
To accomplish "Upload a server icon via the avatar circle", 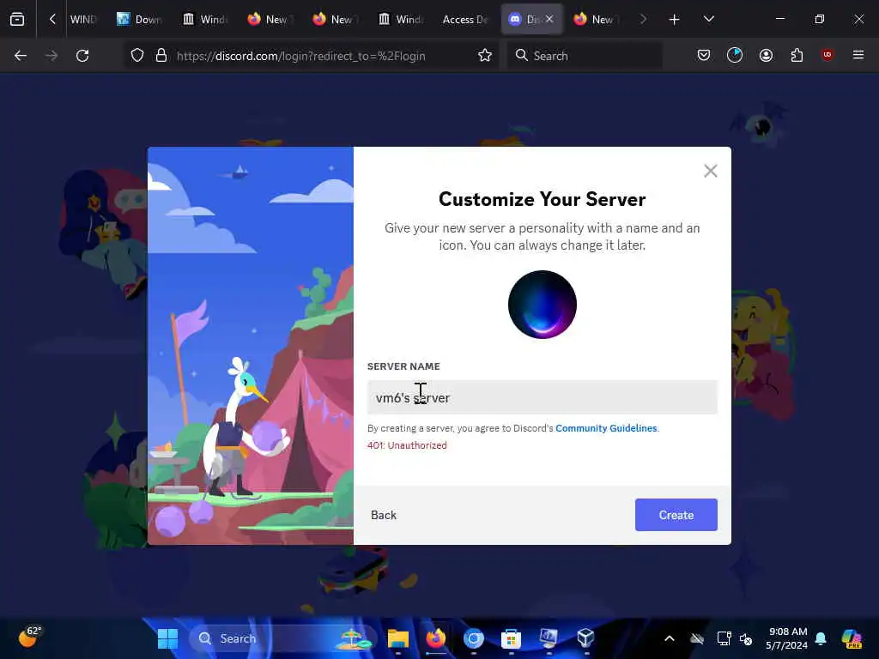I will tap(543, 305).
